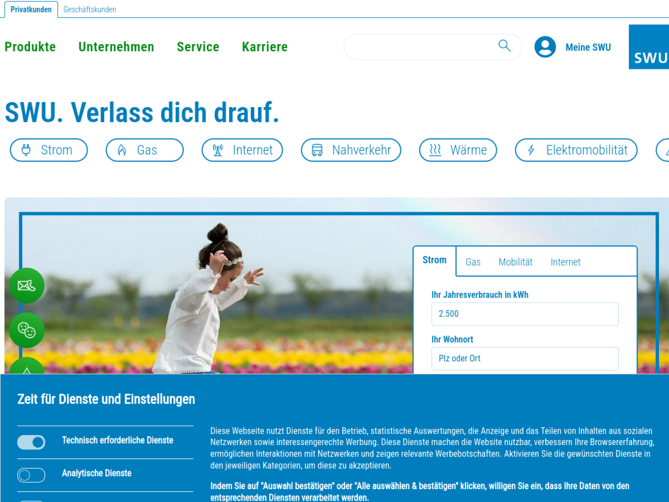Open the Unternehmen menu
This screenshot has width=669, height=502.
[x=116, y=47]
